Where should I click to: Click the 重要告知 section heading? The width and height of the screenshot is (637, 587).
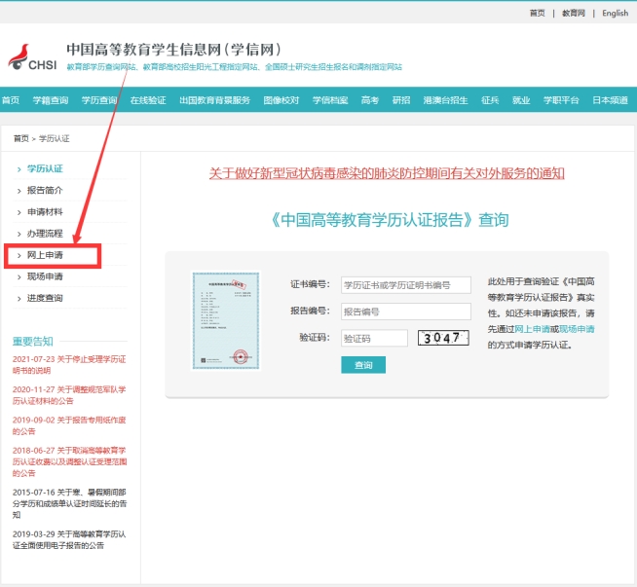tap(32, 342)
